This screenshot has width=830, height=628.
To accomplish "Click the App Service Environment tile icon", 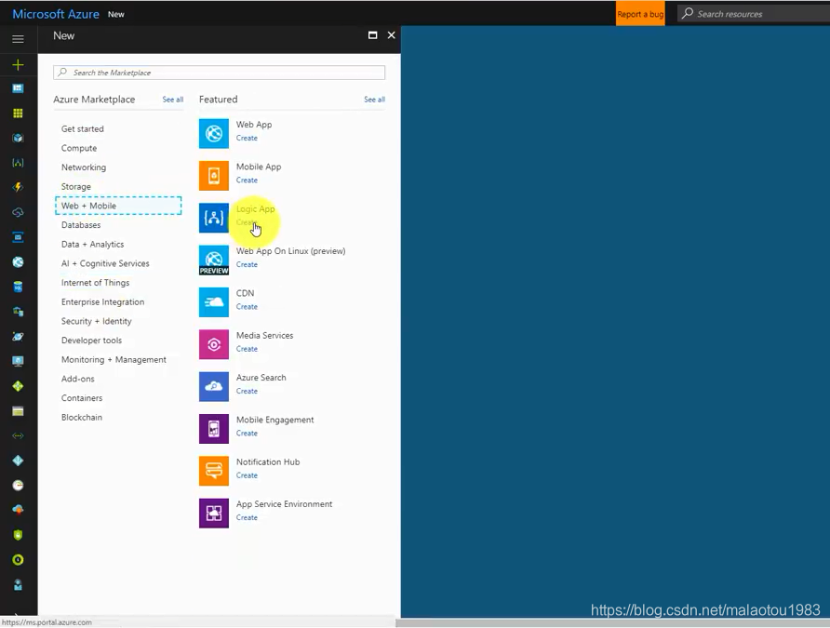I will 214,514.
